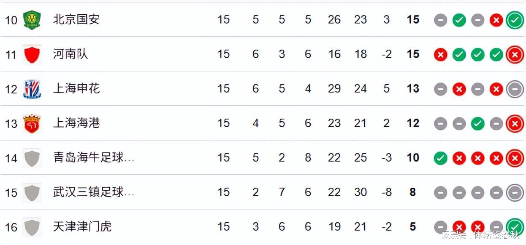The width and height of the screenshot is (526, 245).
Task: Click 北京国安's latest green win result icon
Action: click(515, 20)
